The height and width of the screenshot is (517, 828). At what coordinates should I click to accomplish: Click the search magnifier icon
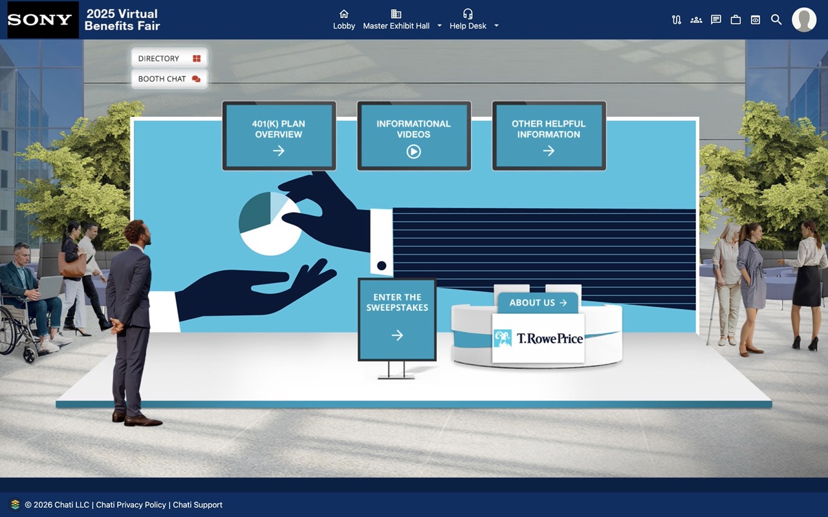(x=776, y=20)
